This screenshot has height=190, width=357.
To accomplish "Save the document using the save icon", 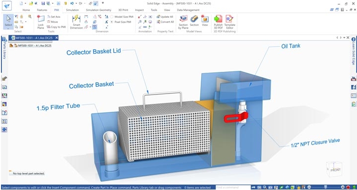I will coord(43,3).
